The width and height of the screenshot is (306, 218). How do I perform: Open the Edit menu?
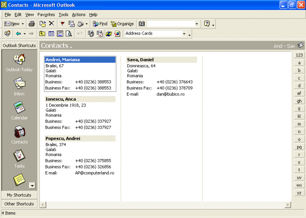[x=18, y=15]
